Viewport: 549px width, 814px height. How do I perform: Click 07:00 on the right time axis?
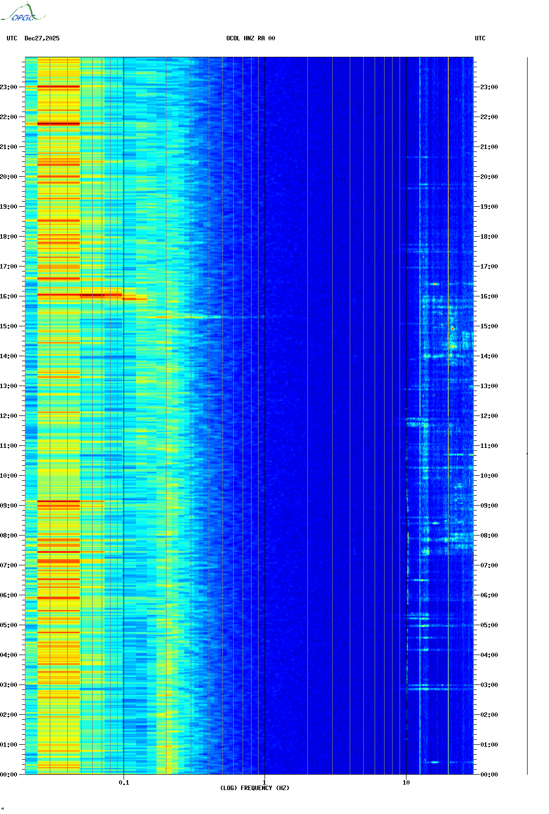pos(489,565)
